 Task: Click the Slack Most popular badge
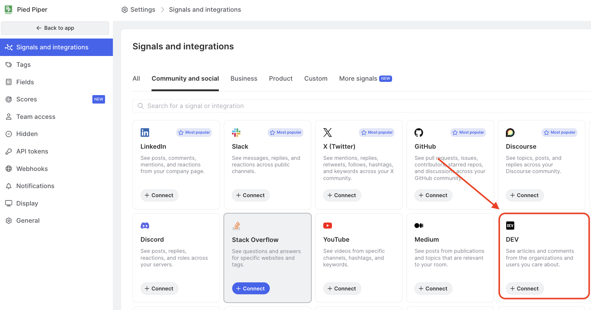[x=286, y=132]
